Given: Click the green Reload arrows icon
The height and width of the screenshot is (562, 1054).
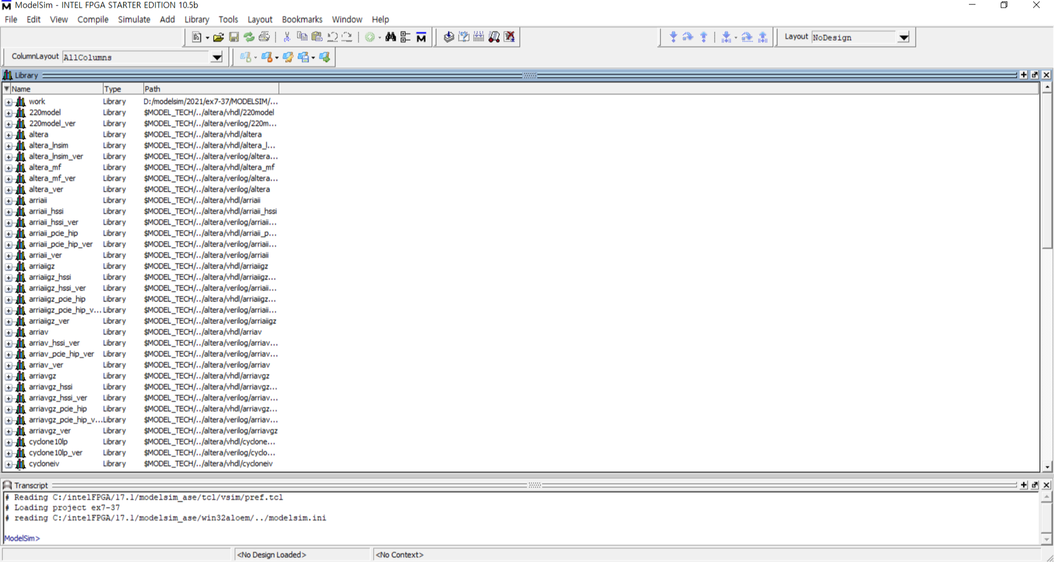Looking at the screenshot, I should [x=249, y=37].
